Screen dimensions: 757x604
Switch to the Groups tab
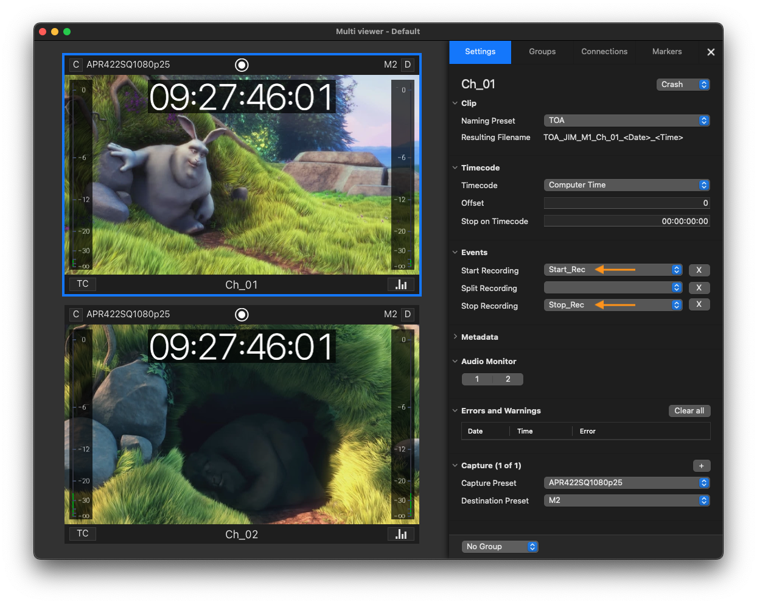point(542,52)
